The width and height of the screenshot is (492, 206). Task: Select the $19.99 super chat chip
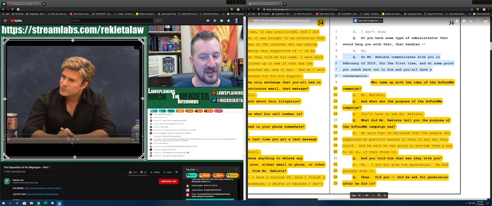(x=205, y=175)
